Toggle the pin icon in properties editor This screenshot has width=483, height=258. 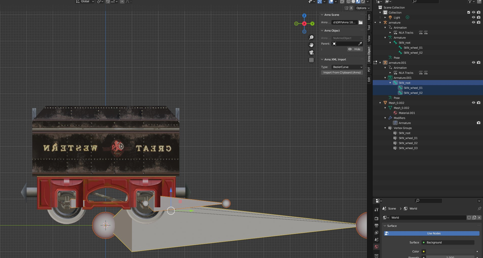[x=479, y=209]
